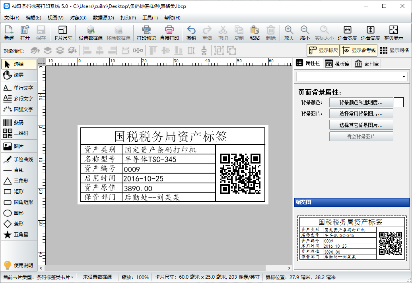The width and height of the screenshot is (412, 283).
Task: Click the label thumbnail preview
Action: 352,238
